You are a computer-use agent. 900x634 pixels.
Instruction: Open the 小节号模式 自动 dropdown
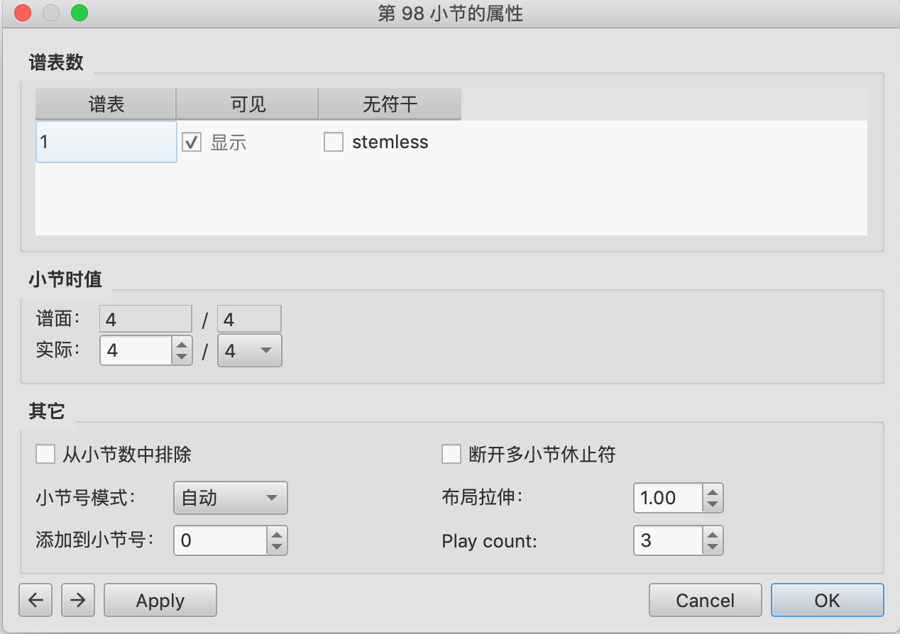coord(231,498)
